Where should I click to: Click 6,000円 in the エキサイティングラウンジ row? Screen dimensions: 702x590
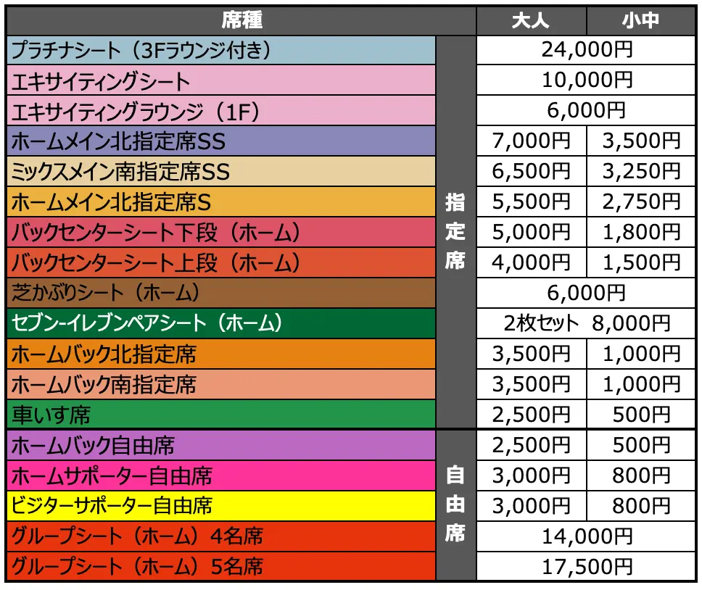[x=586, y=110]
